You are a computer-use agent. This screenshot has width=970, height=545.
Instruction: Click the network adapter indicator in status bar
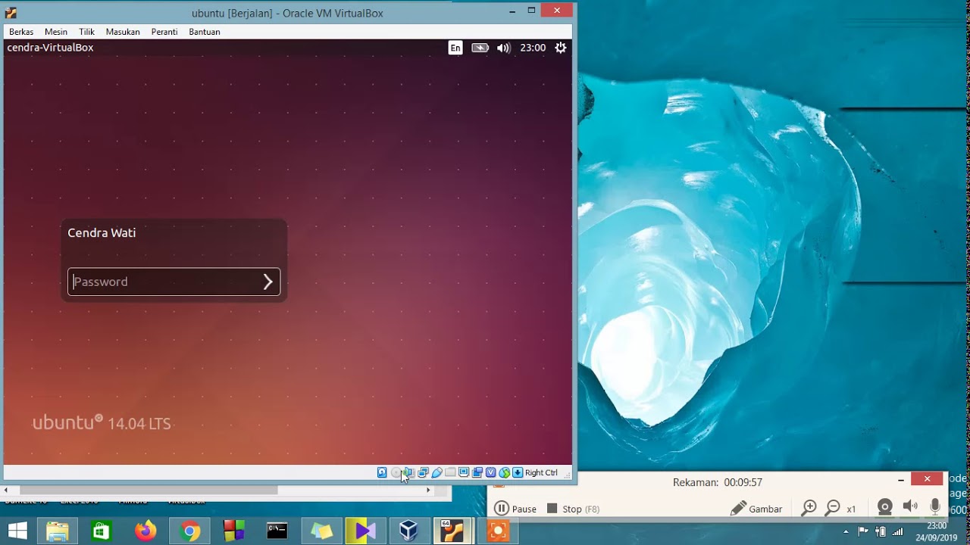click(x=423, y=472)
